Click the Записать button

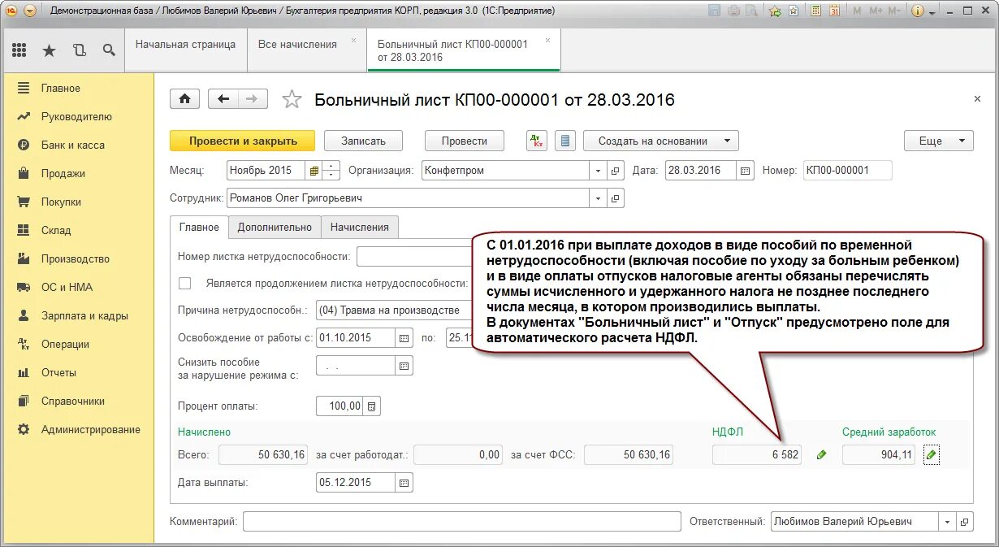tap(363, 141)
